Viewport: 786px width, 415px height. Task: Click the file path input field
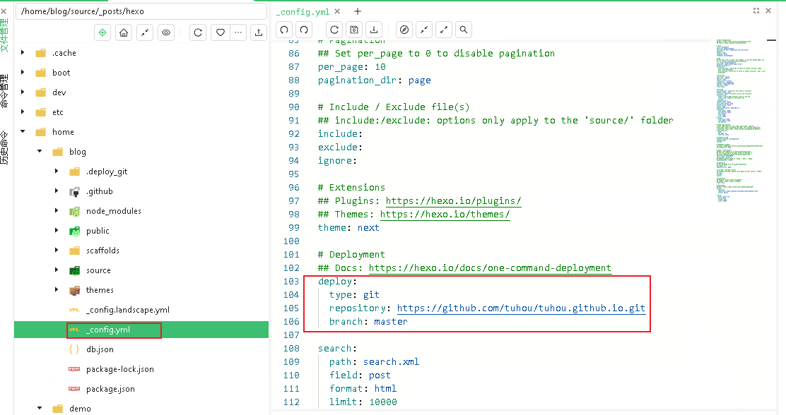tap(141, 11)
